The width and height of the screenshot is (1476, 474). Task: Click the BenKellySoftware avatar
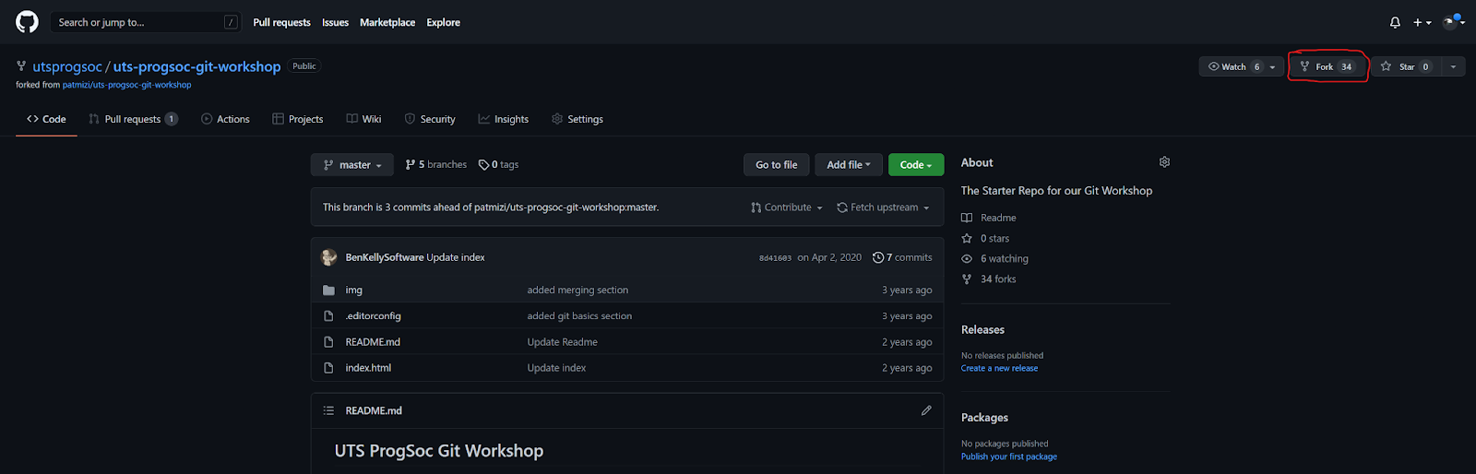pos(328,257)
